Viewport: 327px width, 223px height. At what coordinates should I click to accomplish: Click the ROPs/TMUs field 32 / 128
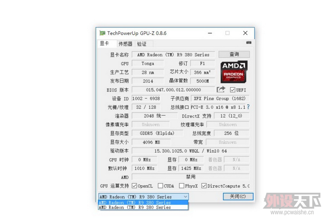tap(146, 107)
